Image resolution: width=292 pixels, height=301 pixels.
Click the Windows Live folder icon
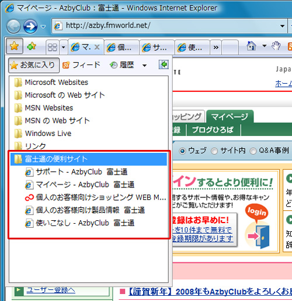(18, 134)
